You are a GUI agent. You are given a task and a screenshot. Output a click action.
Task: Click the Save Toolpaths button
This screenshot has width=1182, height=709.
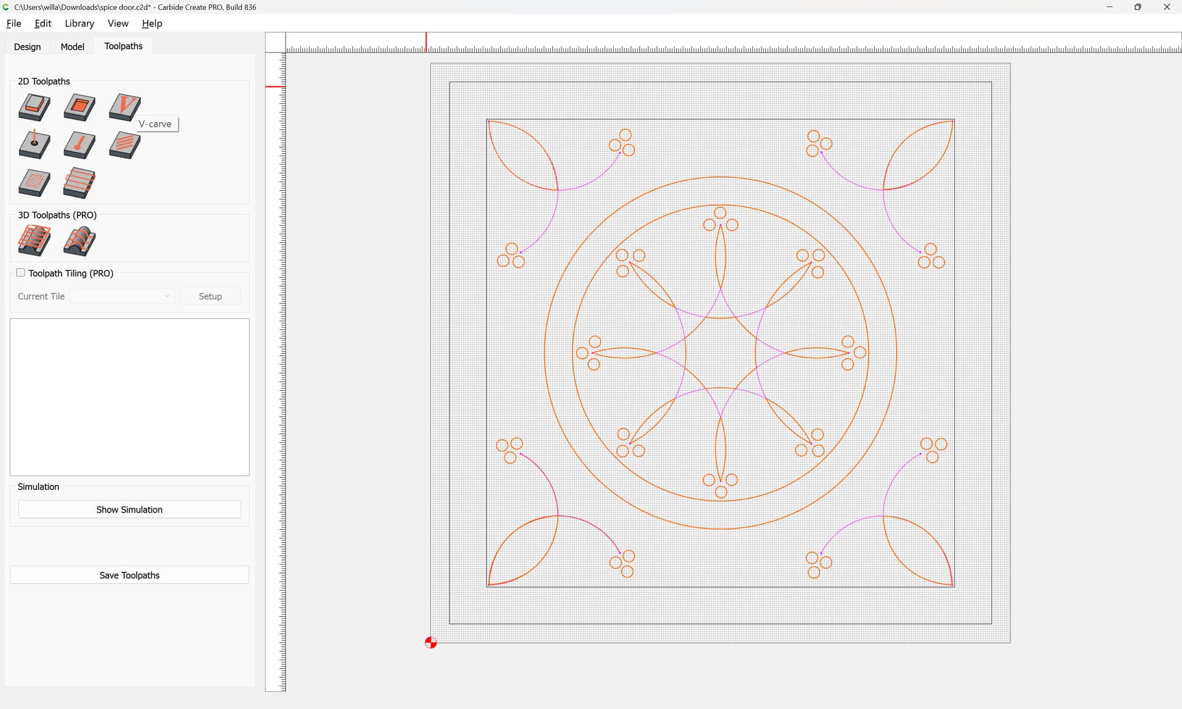click(x=129, y=575)
